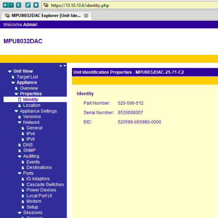
Task: Click the EID value 520596-005980-0000
Action: point(140,122)
